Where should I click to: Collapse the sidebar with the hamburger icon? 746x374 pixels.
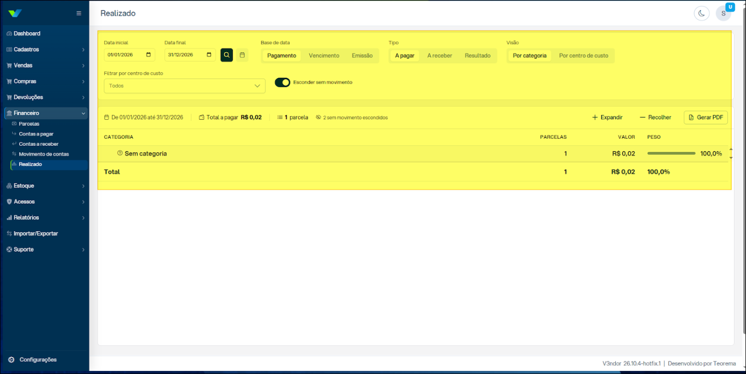coord(79,13)
